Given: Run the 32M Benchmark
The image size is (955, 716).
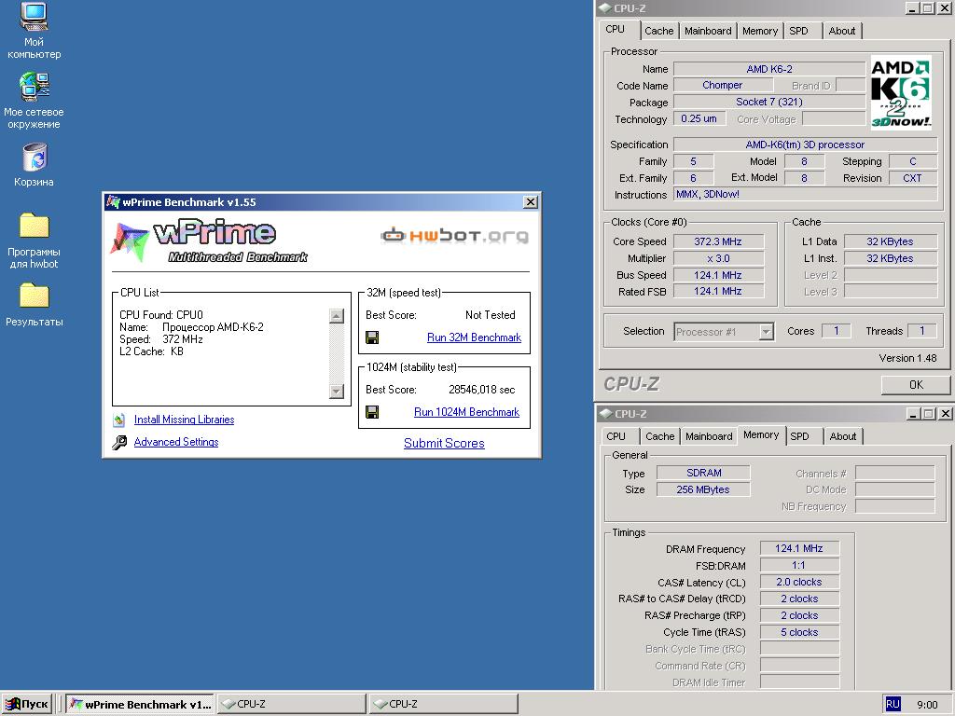Looking at the screenshot, I should click(474, 337).
